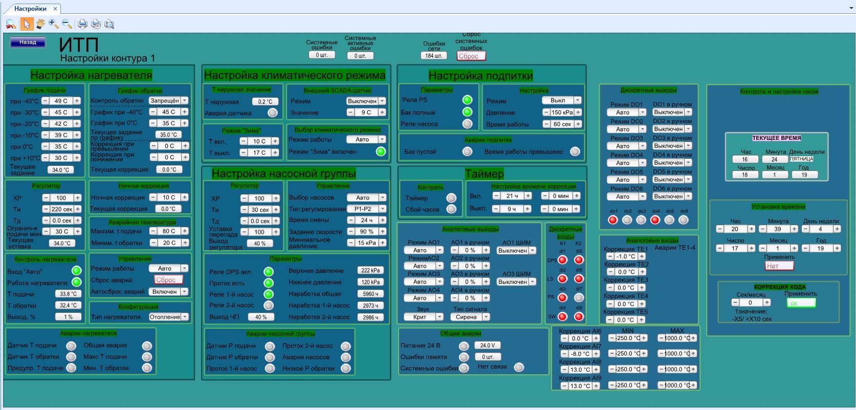
Task: Open print setup with gear icon
Action: [96, 24]
